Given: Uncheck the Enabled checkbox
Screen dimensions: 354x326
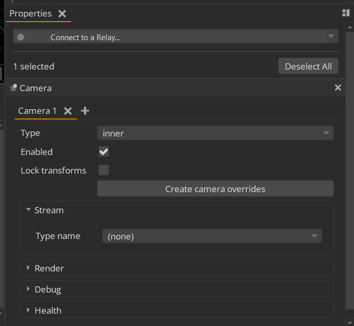Looking at the screenshot, I should pos(104,152).
